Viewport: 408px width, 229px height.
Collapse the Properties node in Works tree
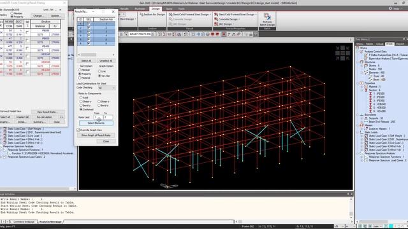click(358, 83)
